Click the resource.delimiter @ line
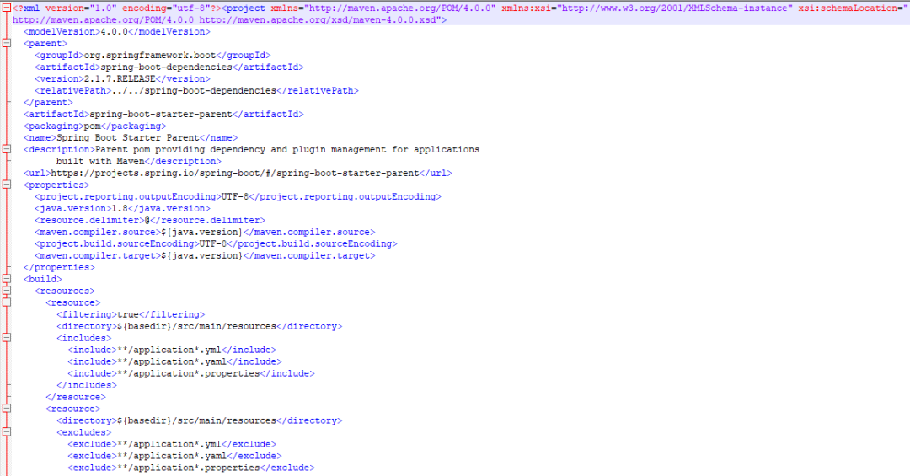910x476 pixels. pos(150,220)
